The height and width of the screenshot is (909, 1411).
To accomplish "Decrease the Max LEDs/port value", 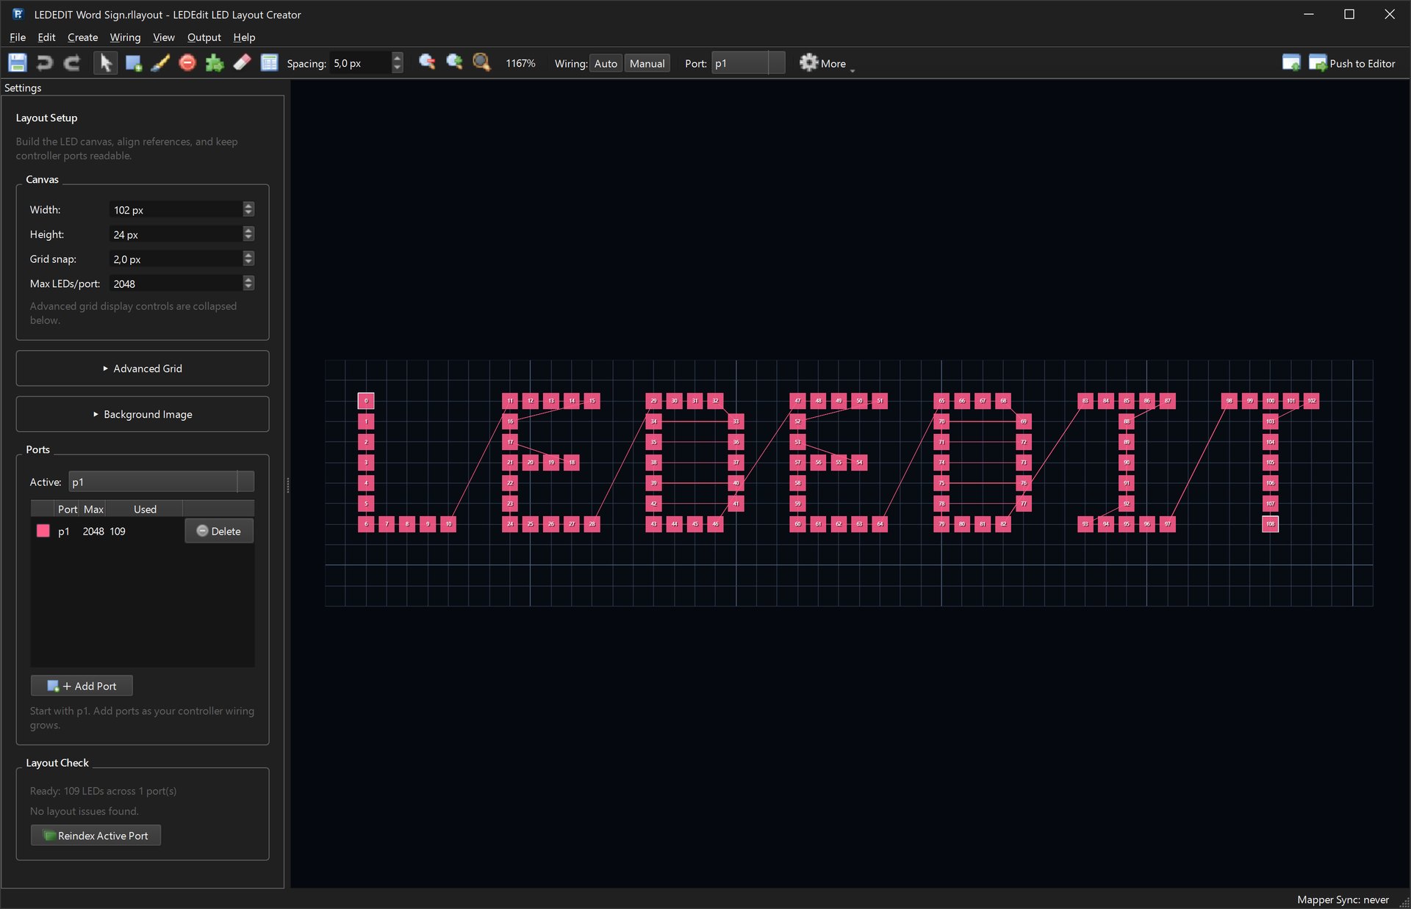I will [248, 288].
